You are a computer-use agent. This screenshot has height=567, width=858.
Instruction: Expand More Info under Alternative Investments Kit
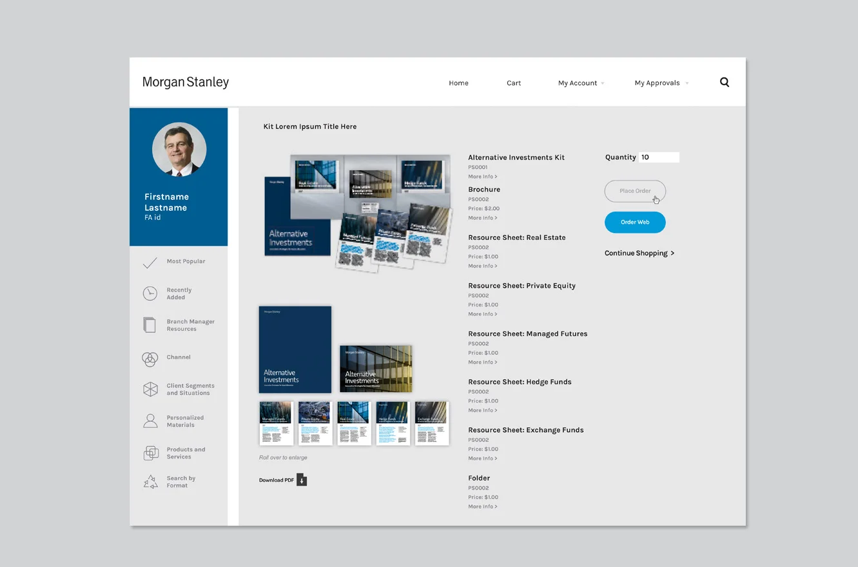(483, 177)
